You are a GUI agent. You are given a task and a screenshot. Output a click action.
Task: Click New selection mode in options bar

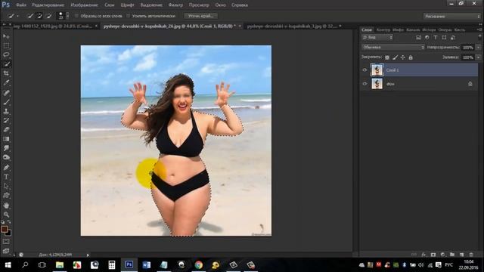click(x=30, y=16)
